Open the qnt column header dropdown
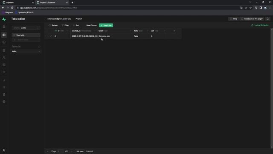Screen dimensions: 273x154 (x=164, y=31)
